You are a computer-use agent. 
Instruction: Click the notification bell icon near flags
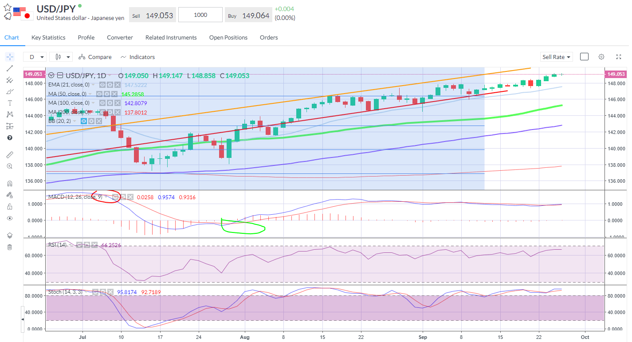point(8,16)
